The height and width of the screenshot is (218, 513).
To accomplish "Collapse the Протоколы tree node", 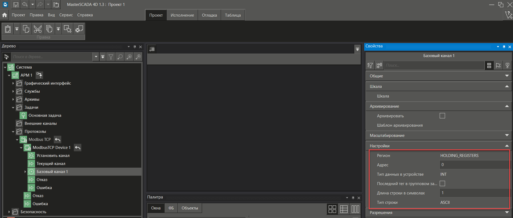I will [13, 131].
